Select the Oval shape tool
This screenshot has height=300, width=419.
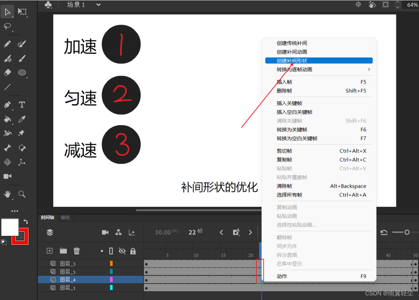pos(22,73)
